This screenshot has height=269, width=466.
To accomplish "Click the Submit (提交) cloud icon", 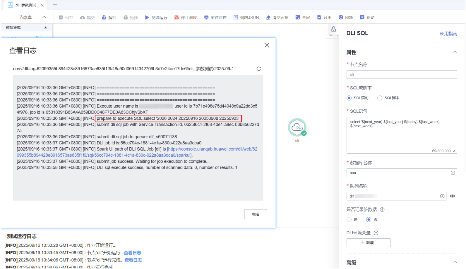I will (83, 18).
